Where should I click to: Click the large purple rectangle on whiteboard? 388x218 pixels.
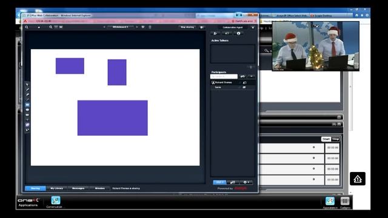pyautogui.click(x=113, y=118)
